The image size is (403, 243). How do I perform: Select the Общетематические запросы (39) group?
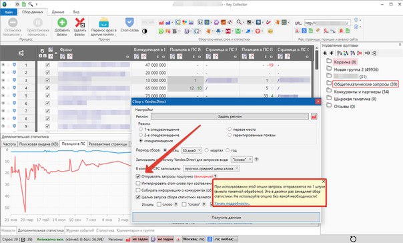tap(365, 84)
